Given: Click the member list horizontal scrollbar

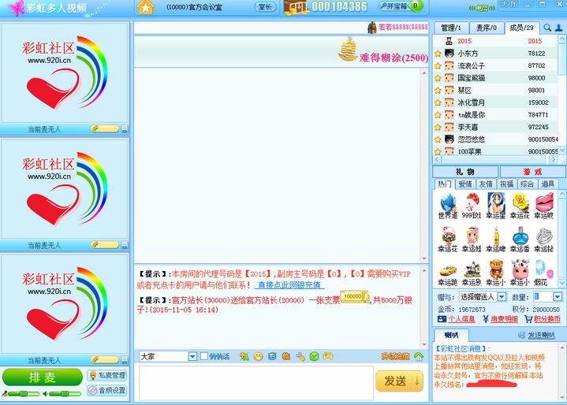Looking at the screenshot, I should pos(496,159).
